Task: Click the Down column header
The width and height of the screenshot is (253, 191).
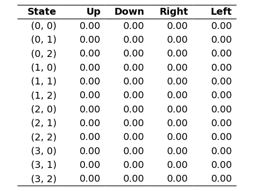Action: (x=129, y=12)
